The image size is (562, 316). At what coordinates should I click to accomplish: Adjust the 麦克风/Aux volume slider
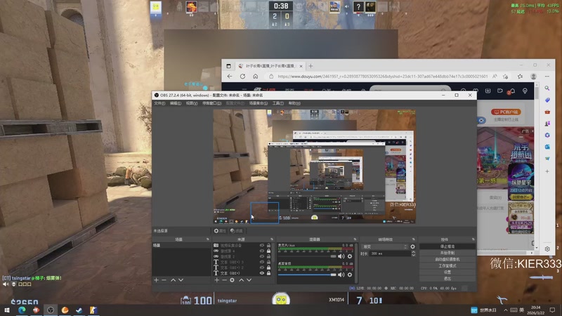307,256
